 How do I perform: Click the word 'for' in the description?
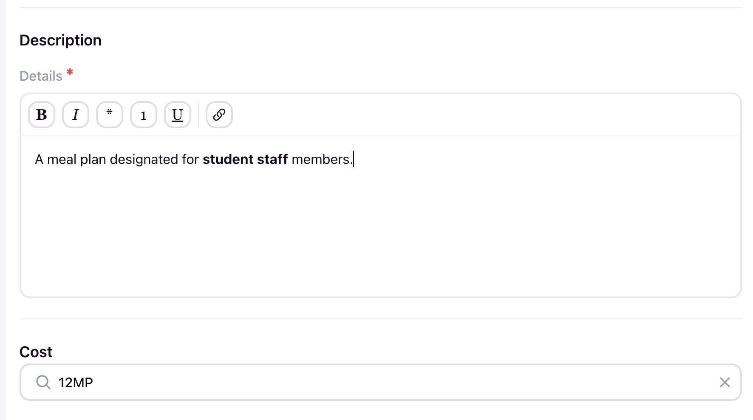190,160
